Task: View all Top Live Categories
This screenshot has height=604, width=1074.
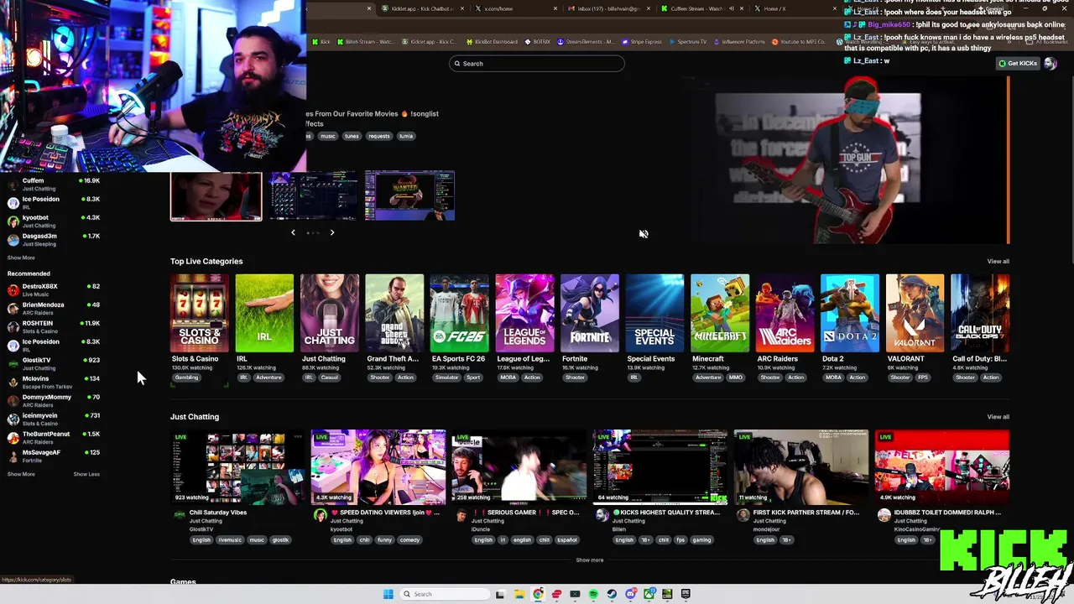Action: 998,262
